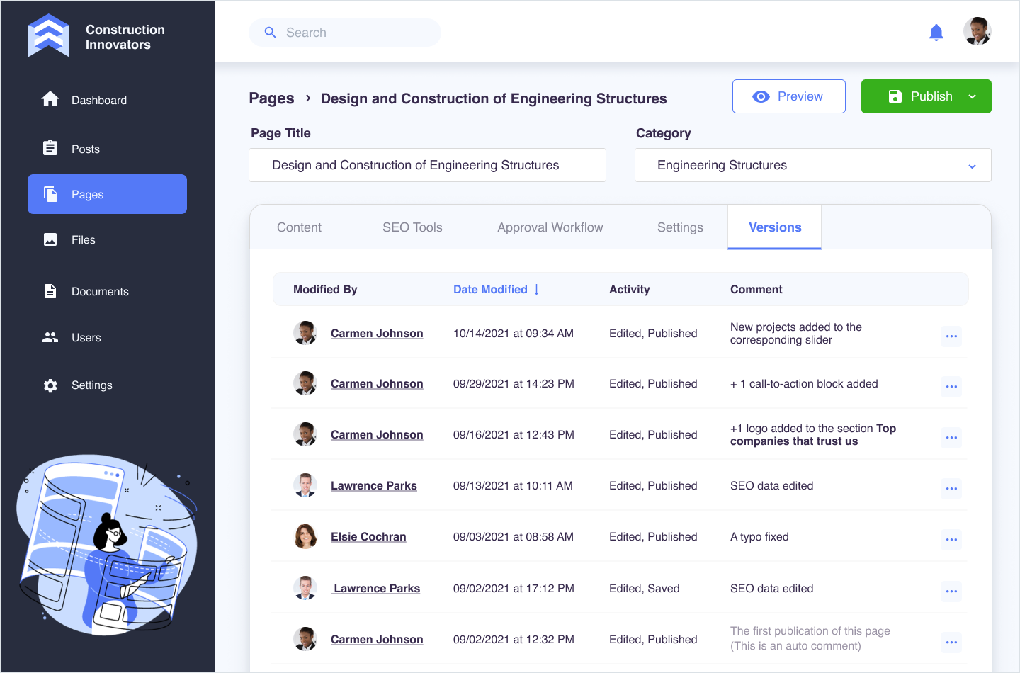
Task: Switch to the Approval Workflow tab
Action: 550,227
